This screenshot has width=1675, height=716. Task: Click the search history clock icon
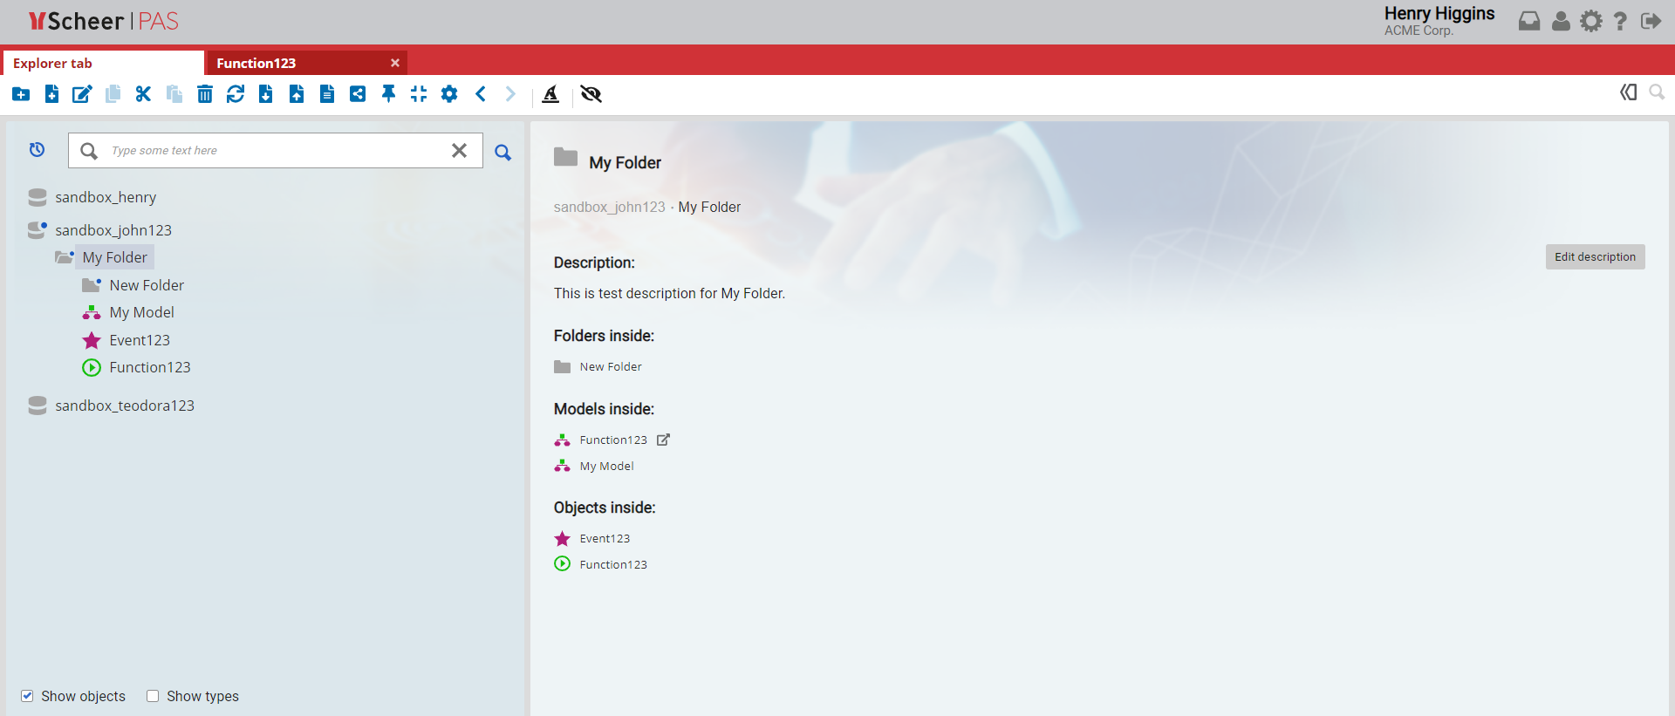(37, 150)
